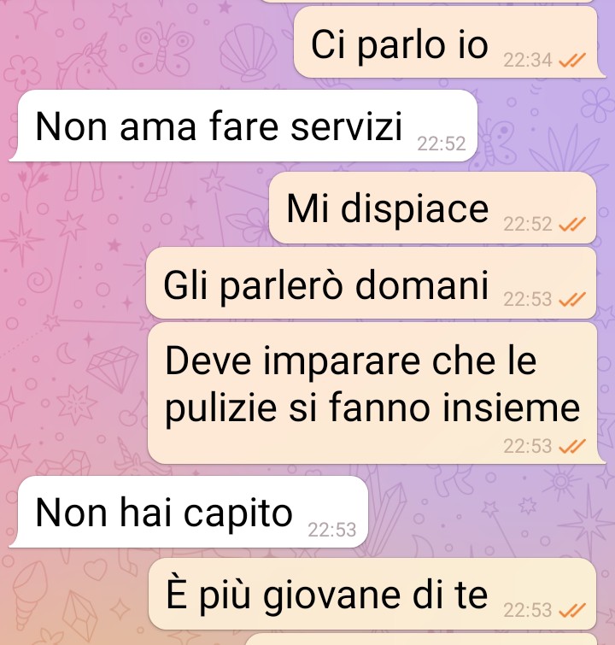Tap the "Deve imparare che le pulizie" message
The height and width of the screenshot is (645, 615).
point(376,393)
